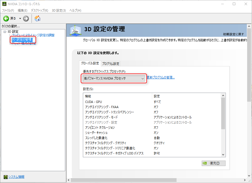Click the main panel scroll-left arrow
The height and width of the screenshot is (183, 252).
69,180
